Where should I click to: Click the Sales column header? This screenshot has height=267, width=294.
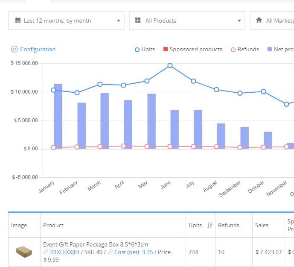(262, 225)
